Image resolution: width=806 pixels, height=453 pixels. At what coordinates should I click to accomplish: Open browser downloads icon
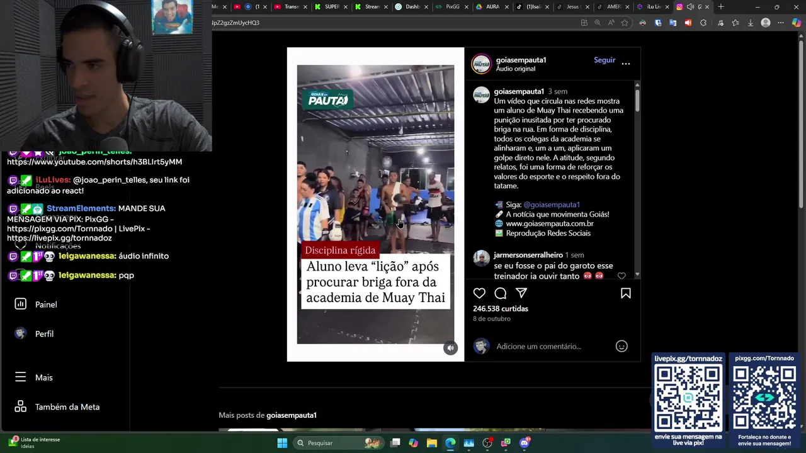751,23
